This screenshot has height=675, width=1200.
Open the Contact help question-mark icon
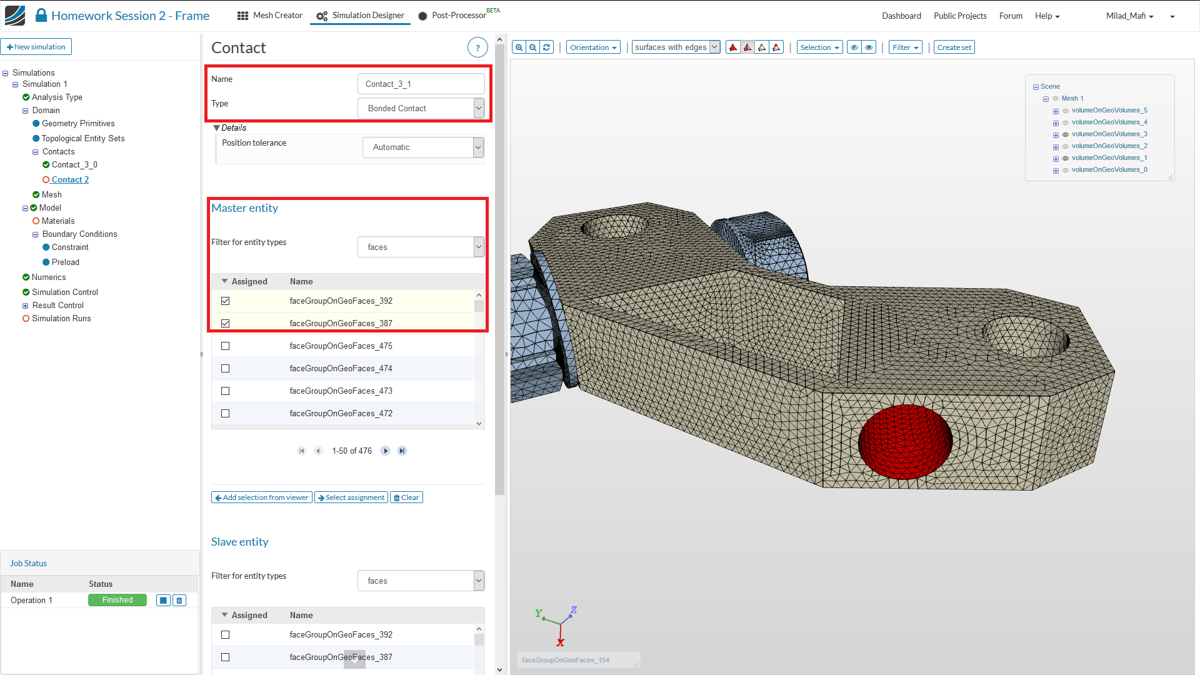pyautogui.click(x=477, y=47)
